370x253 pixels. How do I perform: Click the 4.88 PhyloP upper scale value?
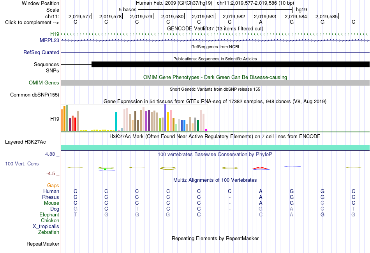[x=50, y=154]
